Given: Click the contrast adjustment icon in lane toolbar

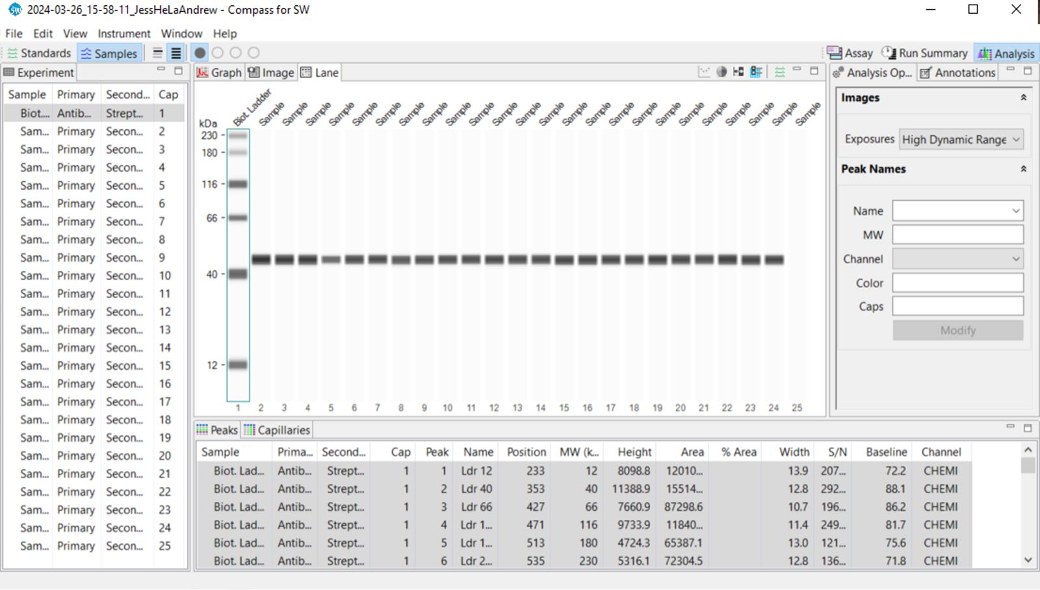Looking at the screenshot, I should click(721, 72).
